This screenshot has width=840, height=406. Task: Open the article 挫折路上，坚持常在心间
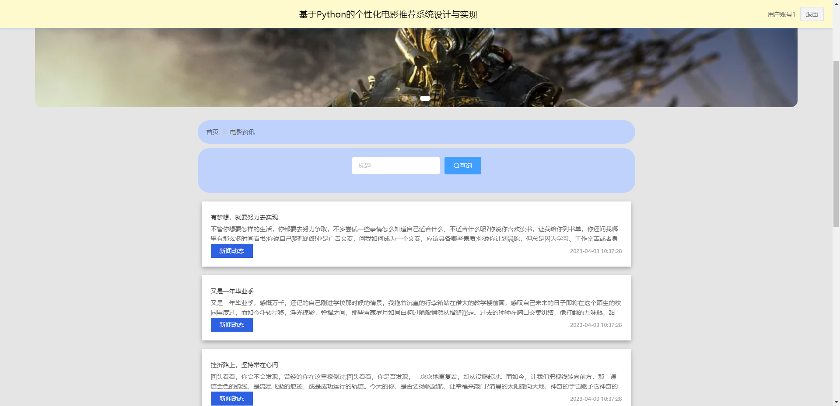pyautogui.click(x=244, y=364)
